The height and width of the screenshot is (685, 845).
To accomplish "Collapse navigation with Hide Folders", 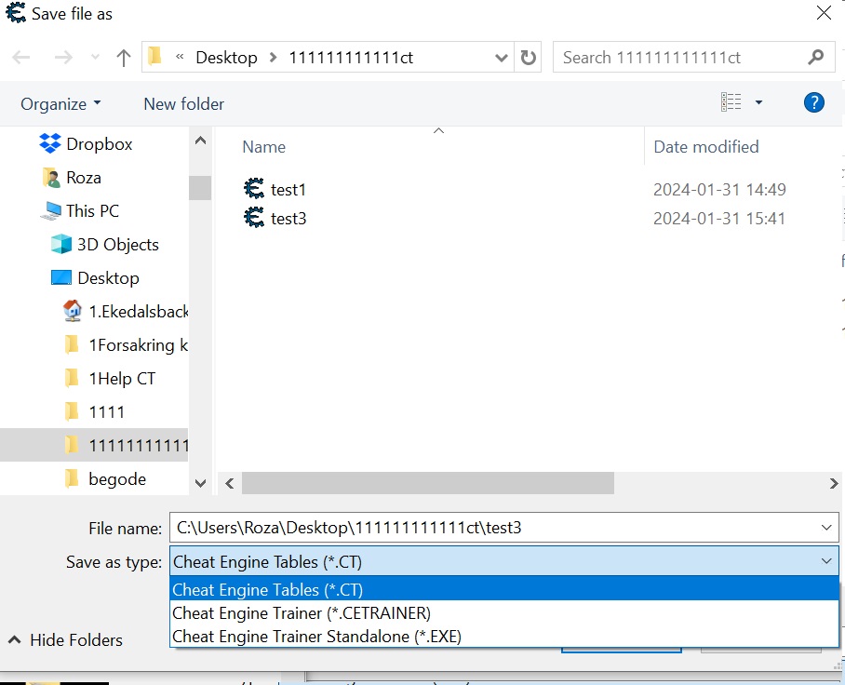I will (65, 640).
